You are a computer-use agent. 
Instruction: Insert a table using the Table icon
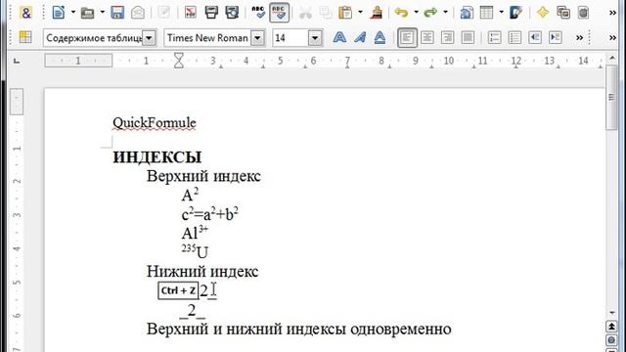487,13
